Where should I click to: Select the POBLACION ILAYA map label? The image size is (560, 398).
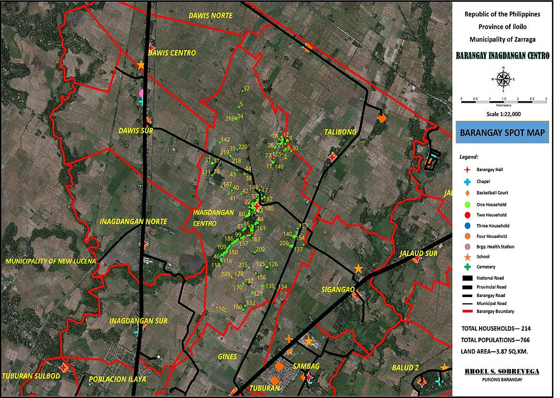point(118,379)
